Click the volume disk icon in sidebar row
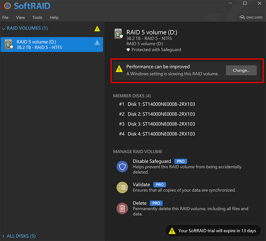 pyautogui.click(x=9, y=44)
